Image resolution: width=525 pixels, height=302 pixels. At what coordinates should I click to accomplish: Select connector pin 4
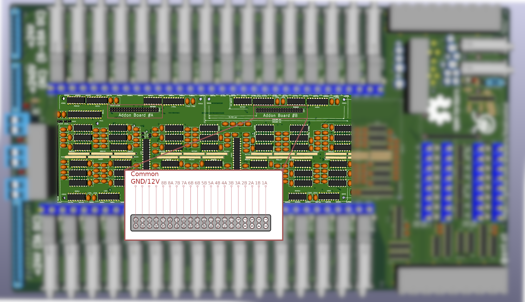point(259,226)
